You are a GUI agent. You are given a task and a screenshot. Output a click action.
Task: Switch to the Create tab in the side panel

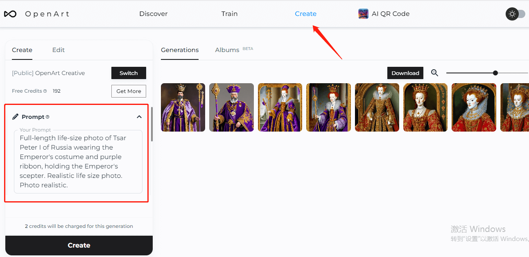pos(22,50)
